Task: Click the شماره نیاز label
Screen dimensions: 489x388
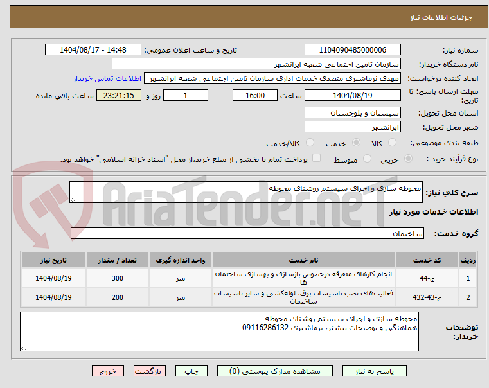Action: [x=460, y=50]
